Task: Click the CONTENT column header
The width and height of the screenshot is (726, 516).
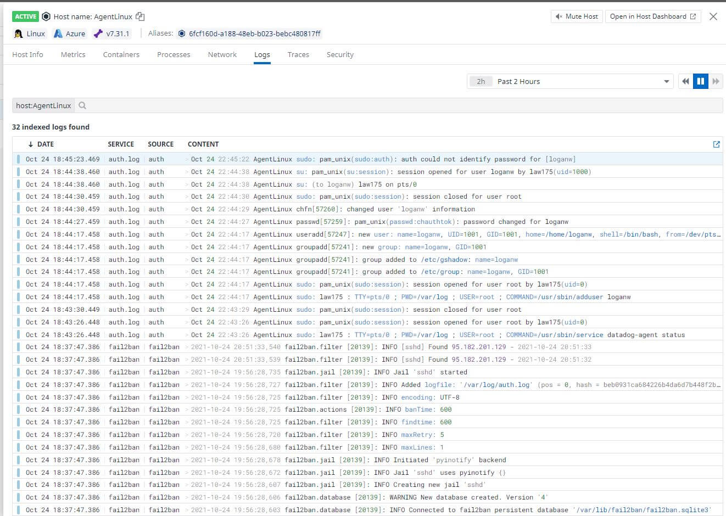Action: pos(203,144)
